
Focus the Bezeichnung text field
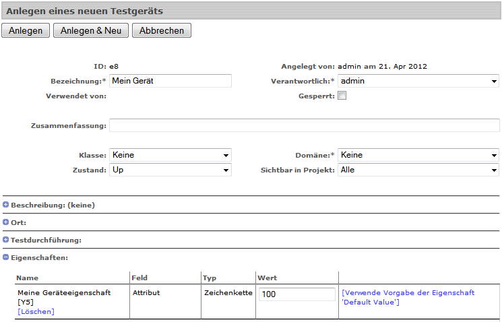pos(170,81)
